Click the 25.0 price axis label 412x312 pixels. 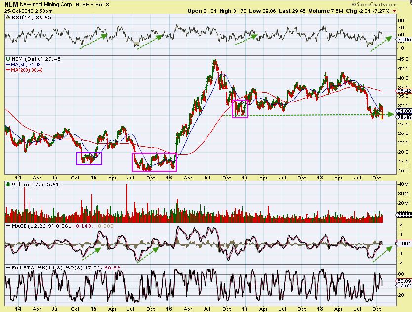(x=403, y=134)
